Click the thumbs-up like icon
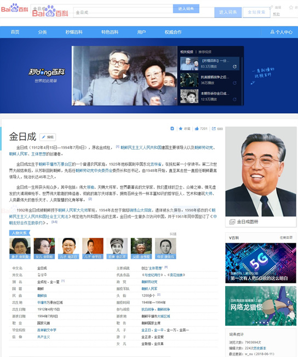The image size is (298, 357). pyautogui.click(x=197, y=129)
